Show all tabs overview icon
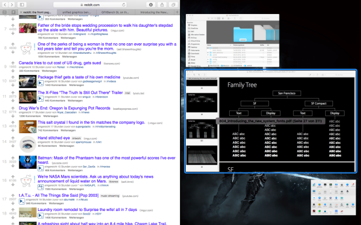The height and width of the screenshot is (225, 361). 173,5
